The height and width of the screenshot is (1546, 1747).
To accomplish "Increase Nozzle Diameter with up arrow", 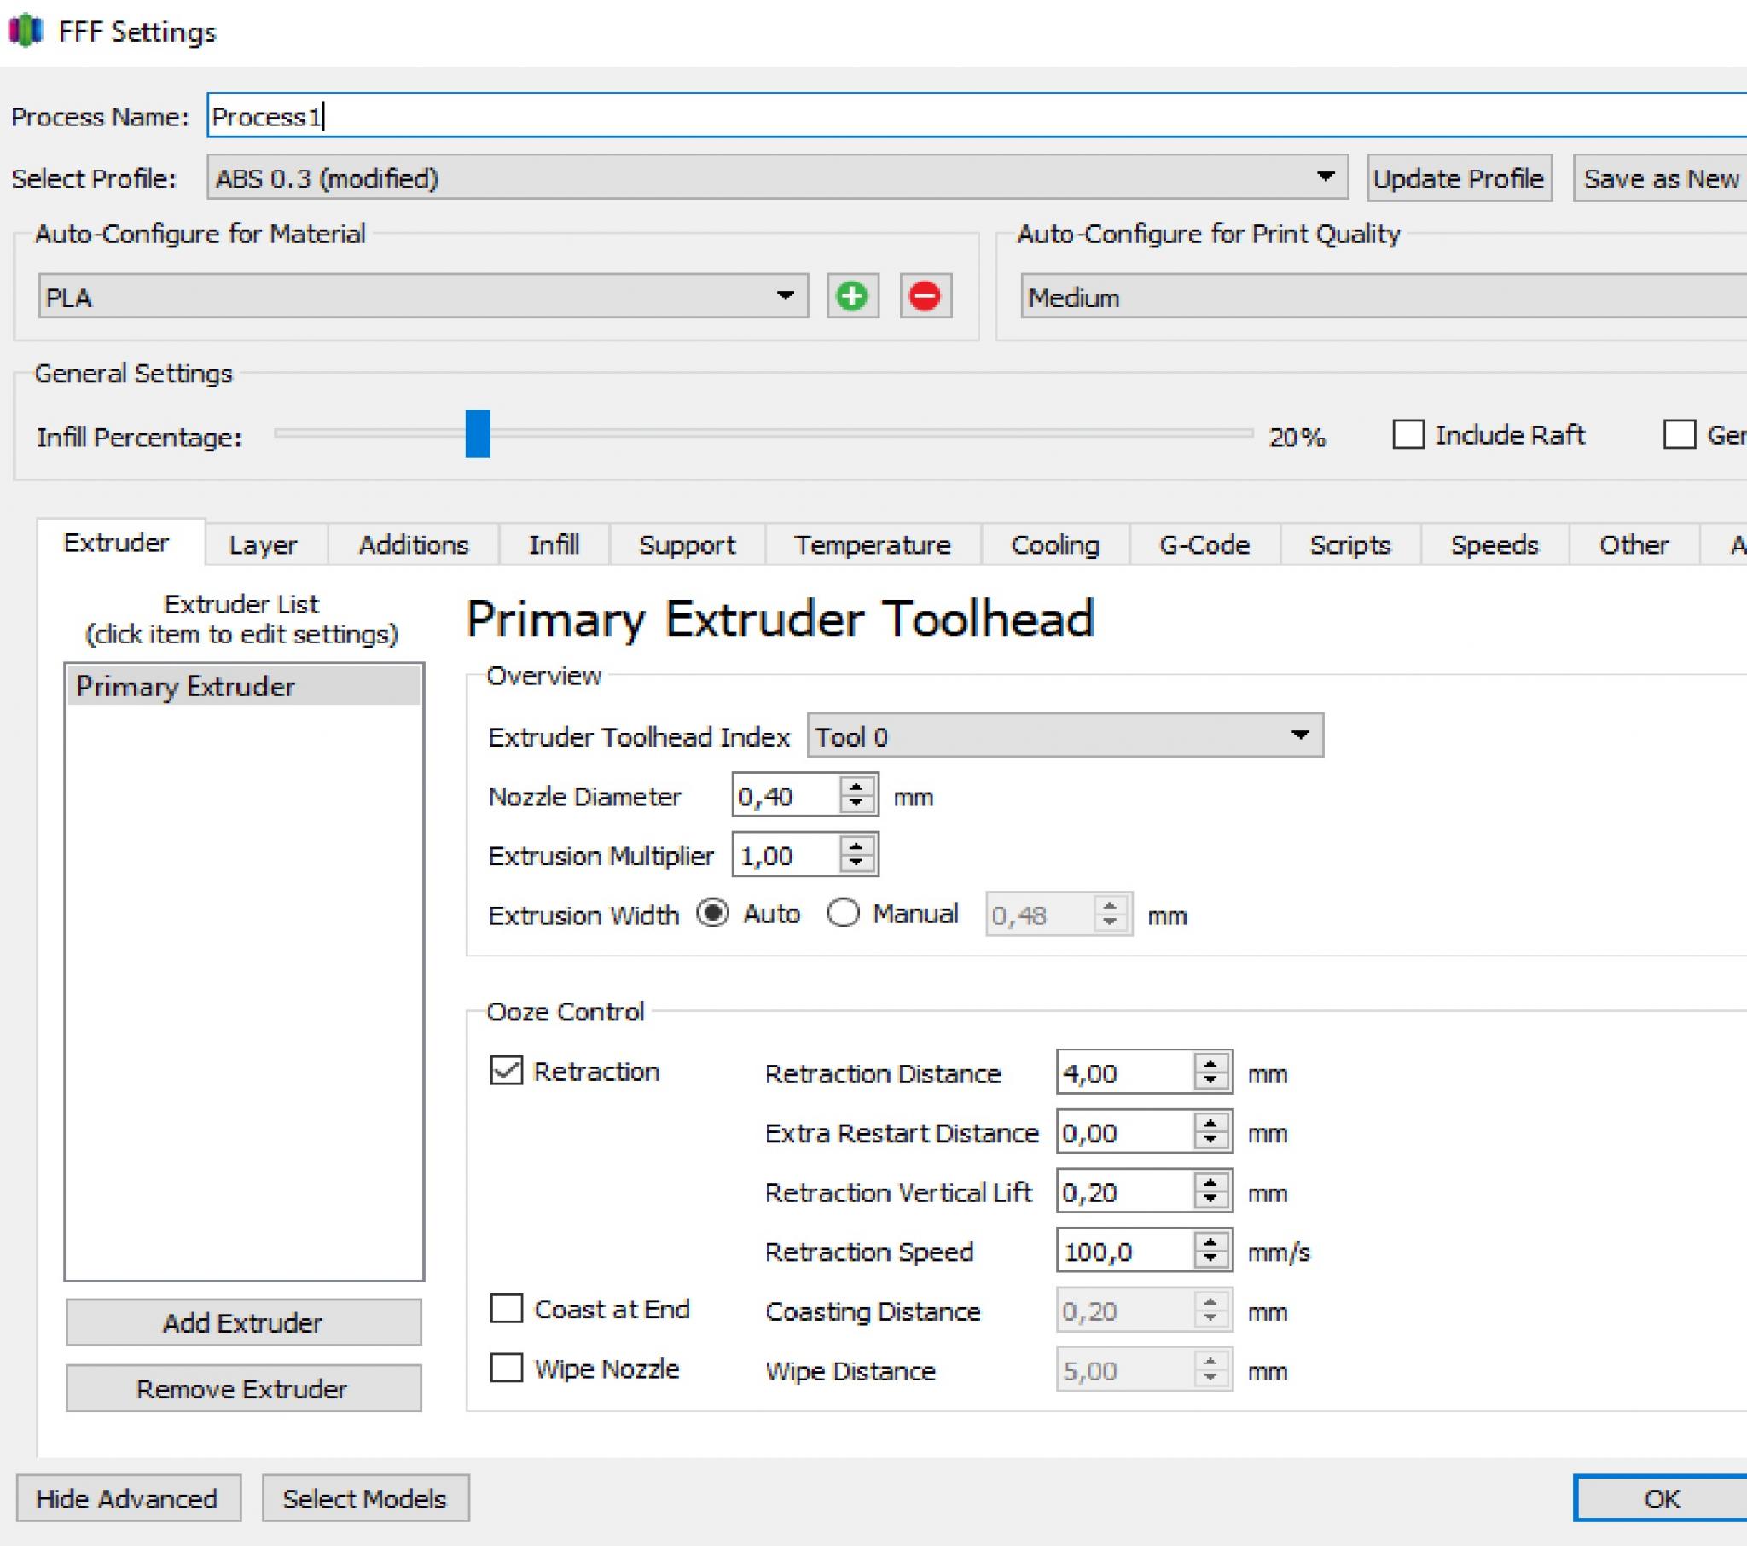I will pyautogui.click(x=856, y=787).
